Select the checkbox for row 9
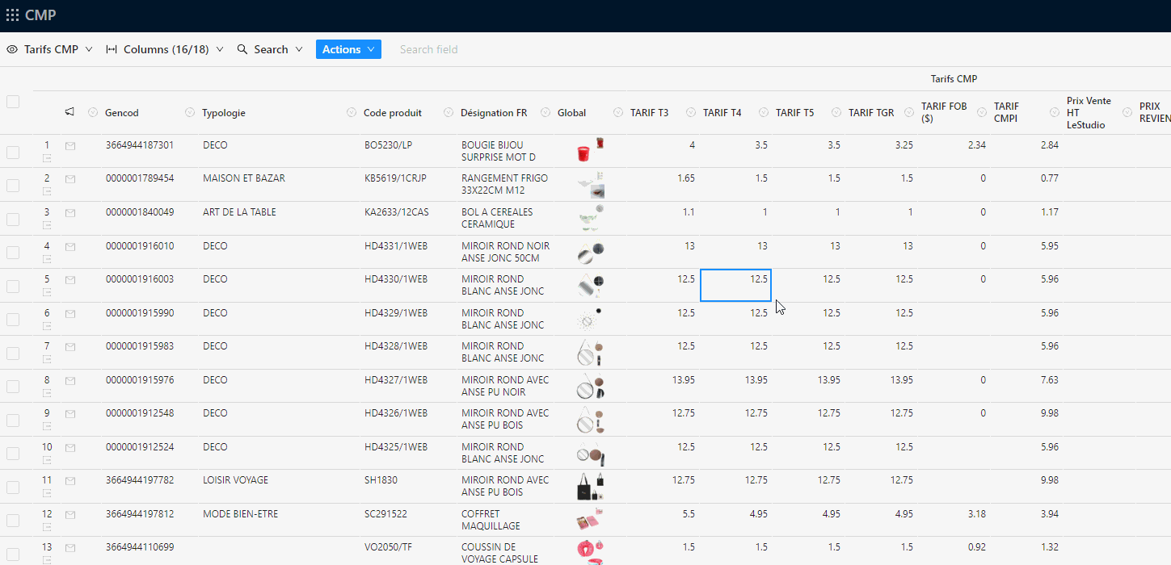This screenshot has width=1171, height=565. click(x=13, y=420)
